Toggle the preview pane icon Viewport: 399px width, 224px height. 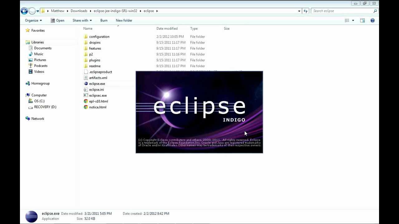tap(362, 21)
